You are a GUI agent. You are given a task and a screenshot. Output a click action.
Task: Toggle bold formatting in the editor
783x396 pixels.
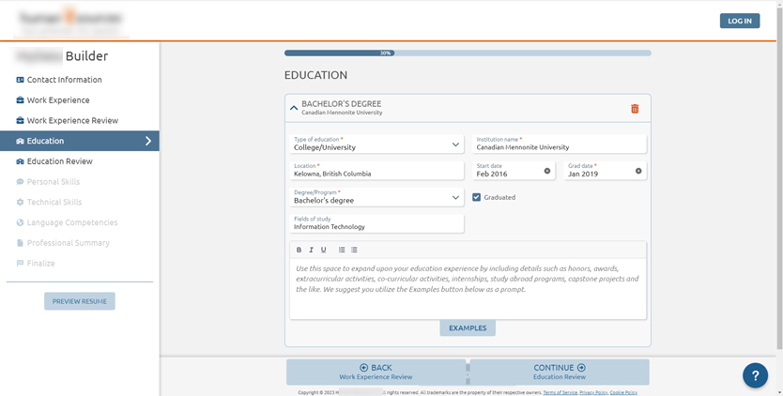pyautogui.click(x=299, y=250)
